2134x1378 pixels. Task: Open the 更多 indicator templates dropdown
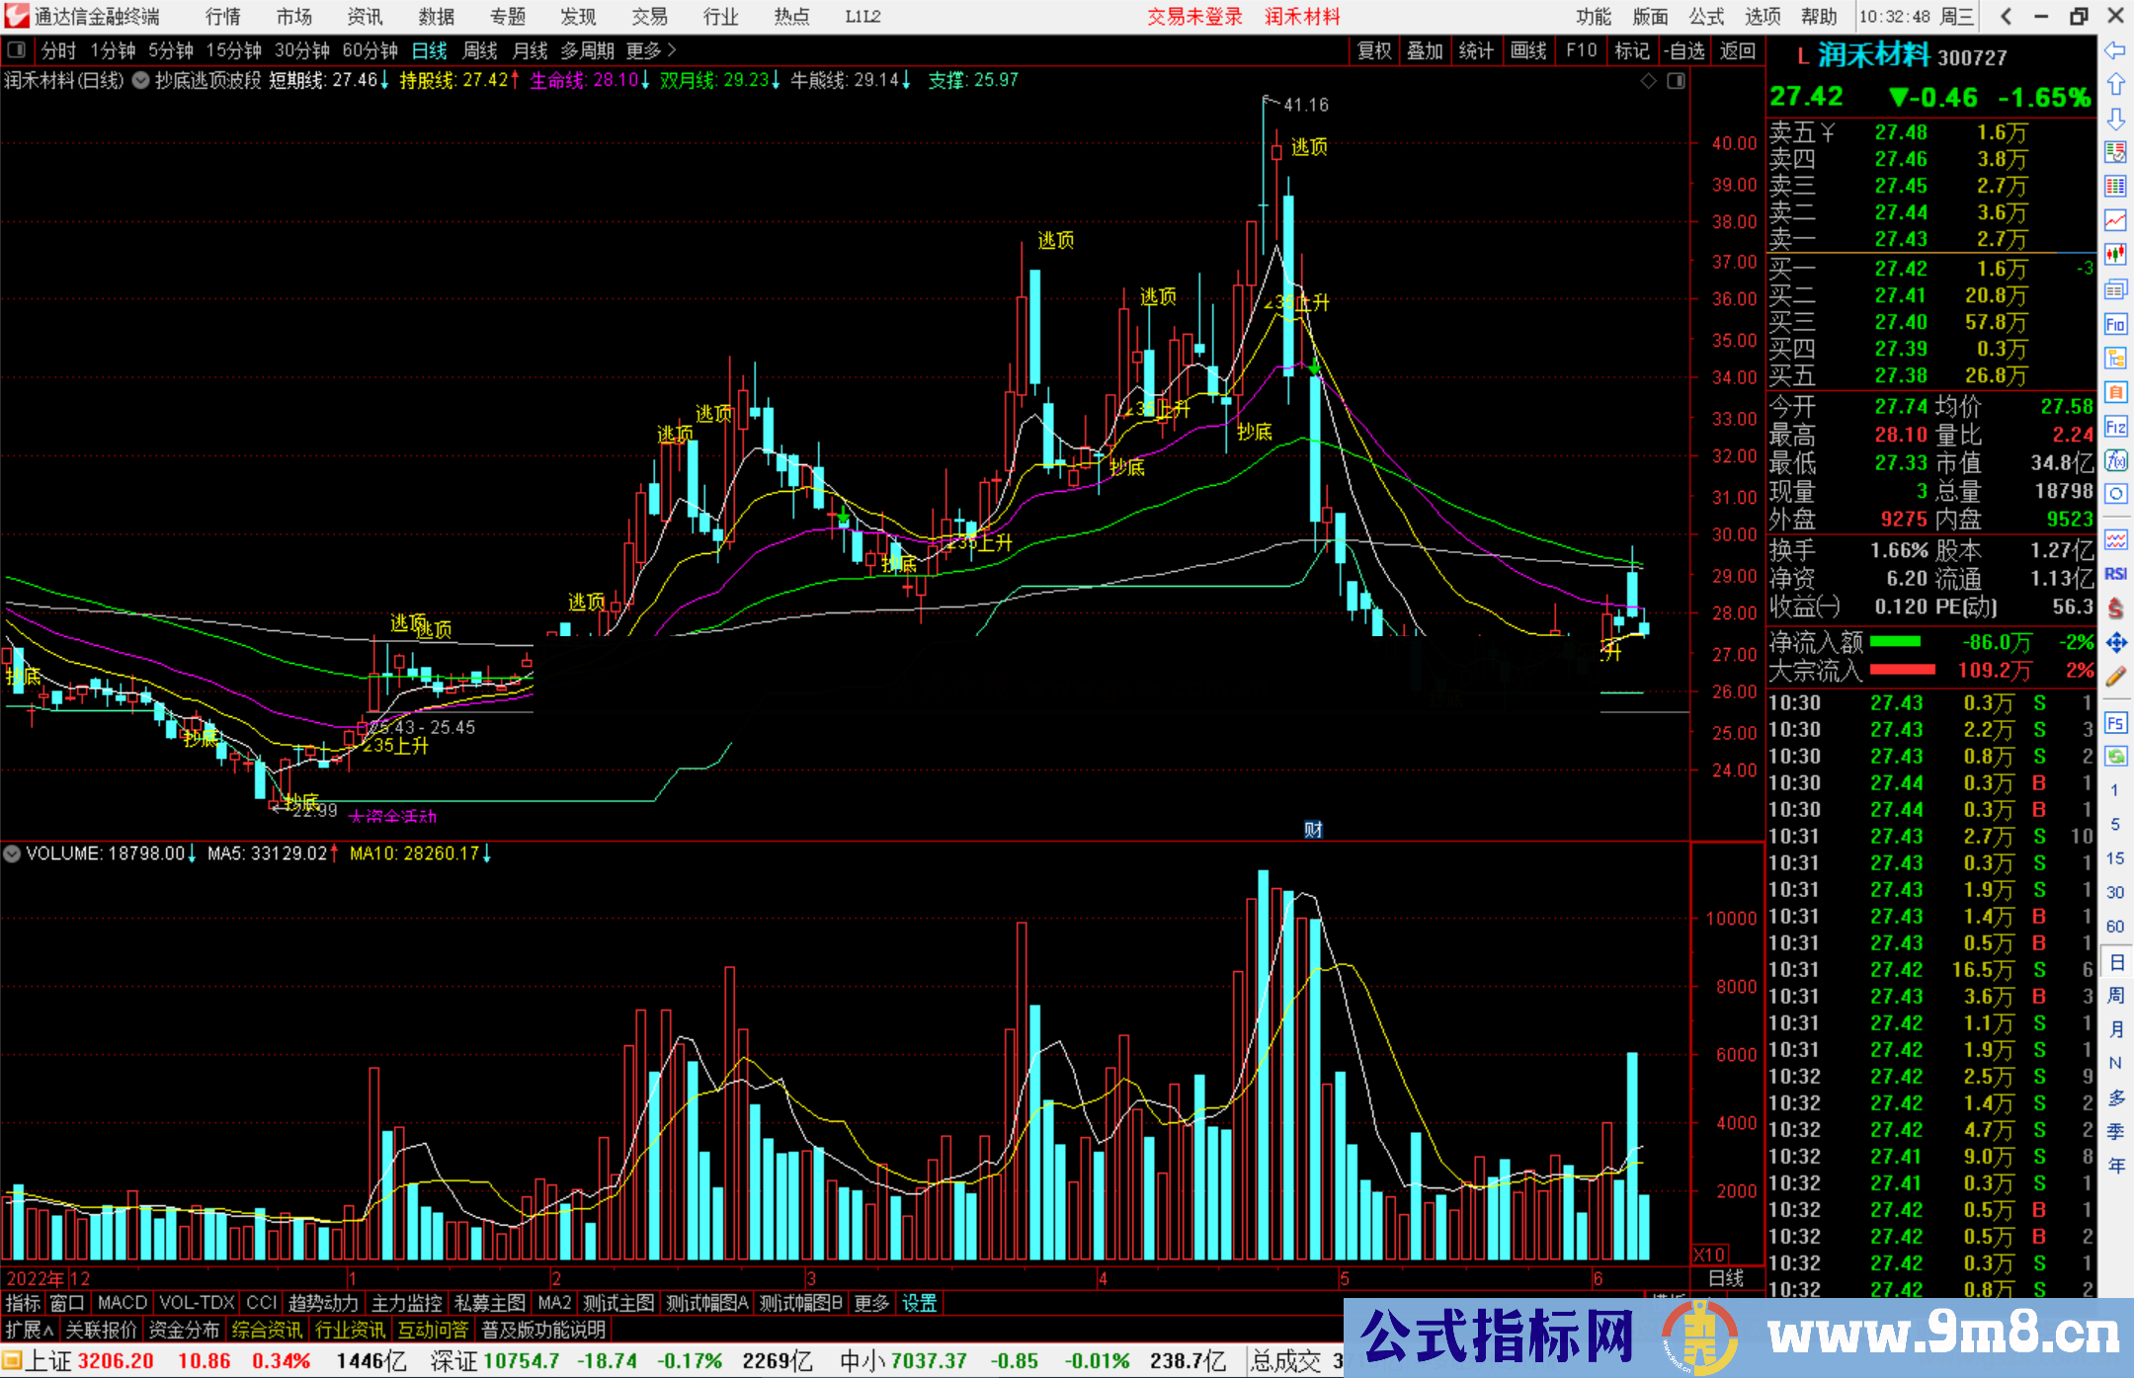871,1303
